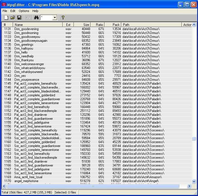198x196 pixels.
Task: Select the Sor_act3_complete_goldenbird file
Action: pos(35,142)
